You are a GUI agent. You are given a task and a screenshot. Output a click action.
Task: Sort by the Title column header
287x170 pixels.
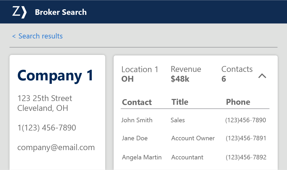tap(180, 102)
